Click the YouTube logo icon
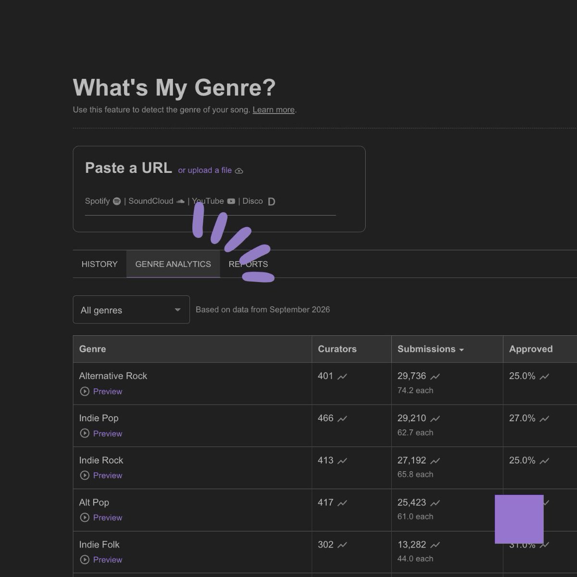 [231, 201]
